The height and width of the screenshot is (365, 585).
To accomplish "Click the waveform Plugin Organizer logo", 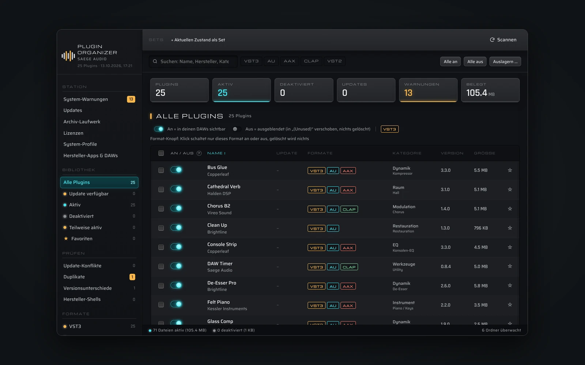I will point(68,56).
